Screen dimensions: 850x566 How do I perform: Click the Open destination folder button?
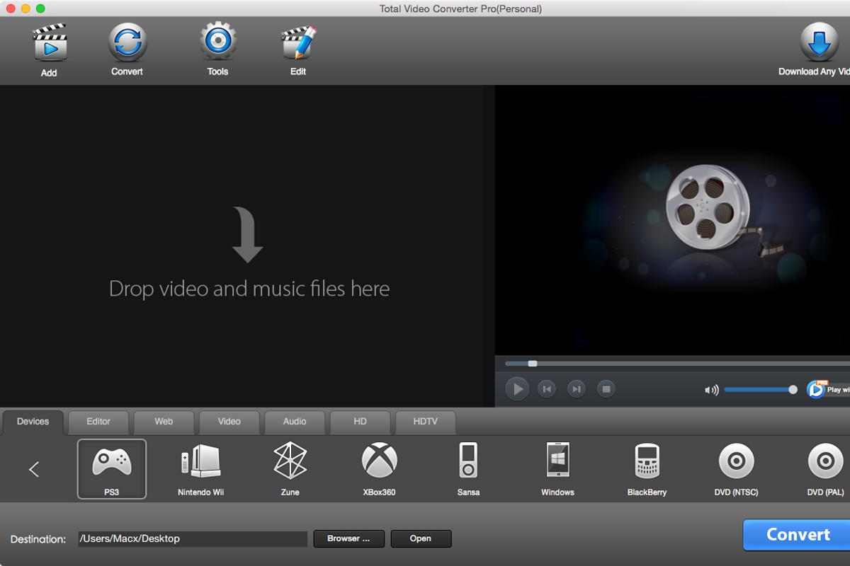pos(421,538)
